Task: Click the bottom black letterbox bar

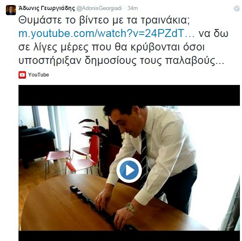Action: (129, 236)
